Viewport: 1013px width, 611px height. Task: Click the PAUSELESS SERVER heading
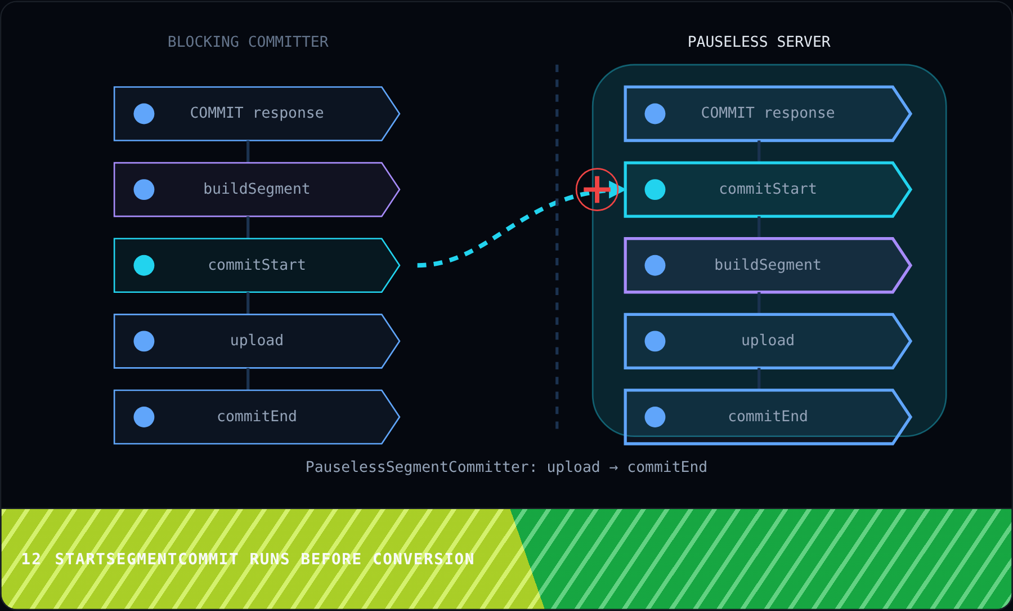tap(759, 42)
